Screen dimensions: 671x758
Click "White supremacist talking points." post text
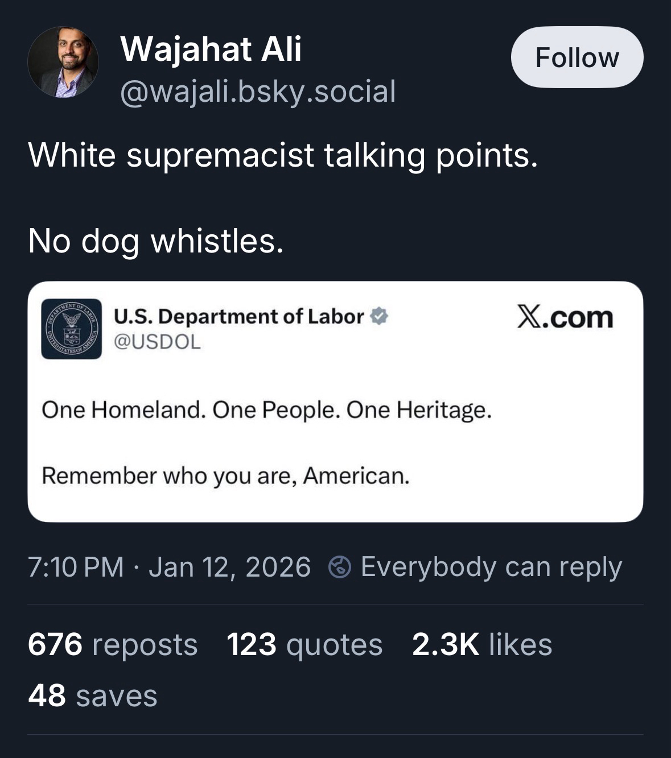[282, 155]
